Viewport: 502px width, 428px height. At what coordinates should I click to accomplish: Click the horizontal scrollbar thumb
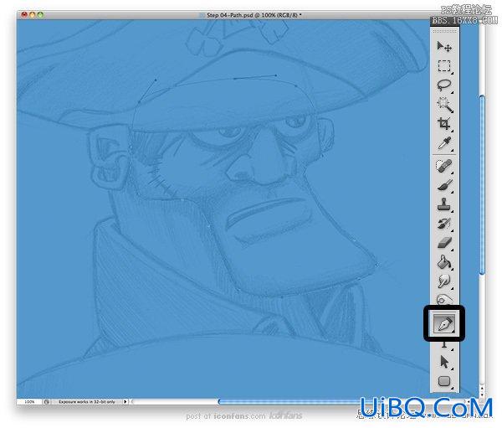tap(291, 401)
